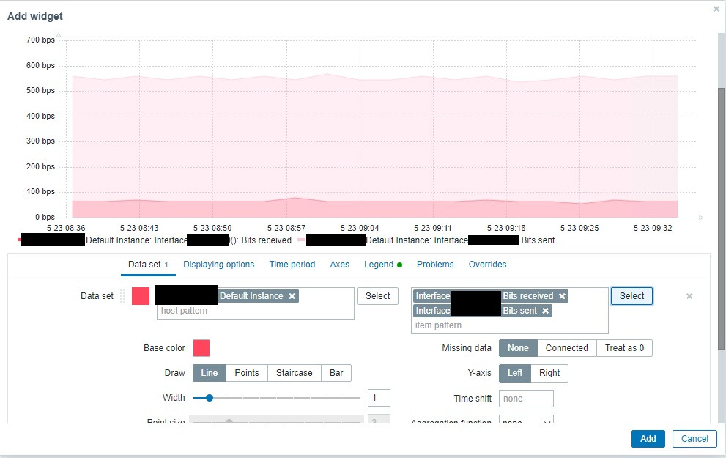This screenshot has height=458, width=726.
Task: Click the blue Add button
Action: pos(648,439)
